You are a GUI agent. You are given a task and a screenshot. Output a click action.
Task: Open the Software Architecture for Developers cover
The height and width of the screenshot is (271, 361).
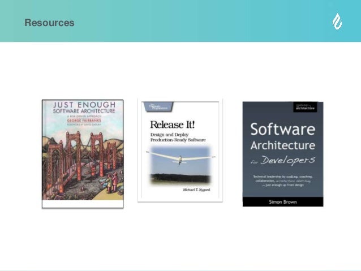click(x=283, y=154)
